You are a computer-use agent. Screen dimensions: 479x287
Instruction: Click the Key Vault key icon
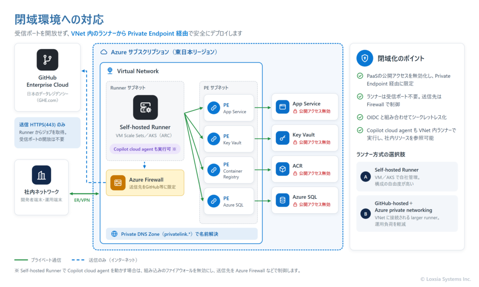click(x=283, y=138)
